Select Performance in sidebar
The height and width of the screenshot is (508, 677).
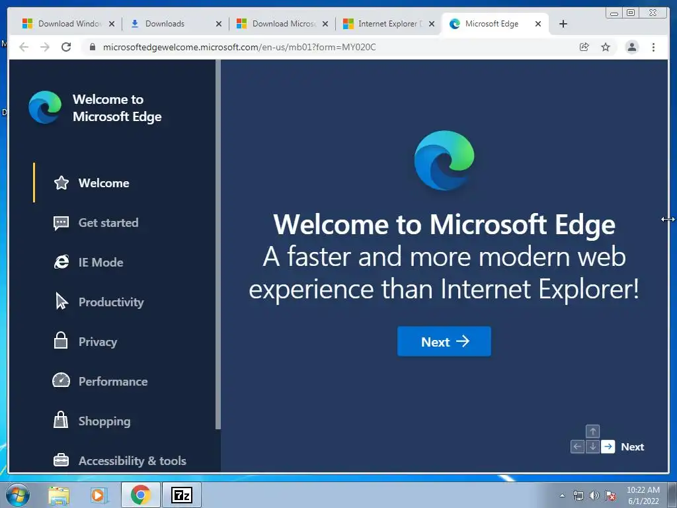112,382
